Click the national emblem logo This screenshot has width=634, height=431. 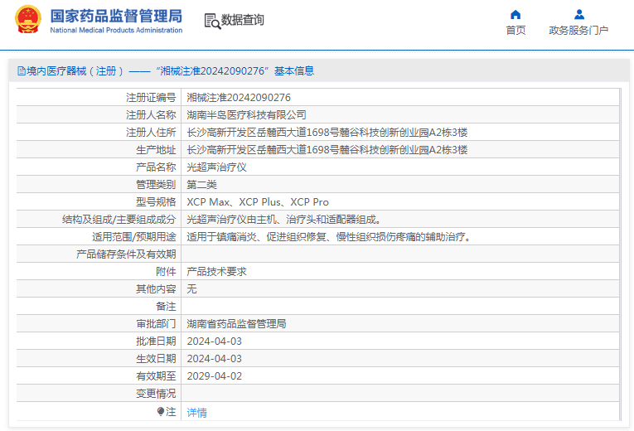28,19
